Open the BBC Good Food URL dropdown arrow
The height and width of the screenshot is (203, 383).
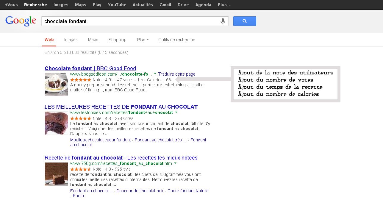(155, 74)
